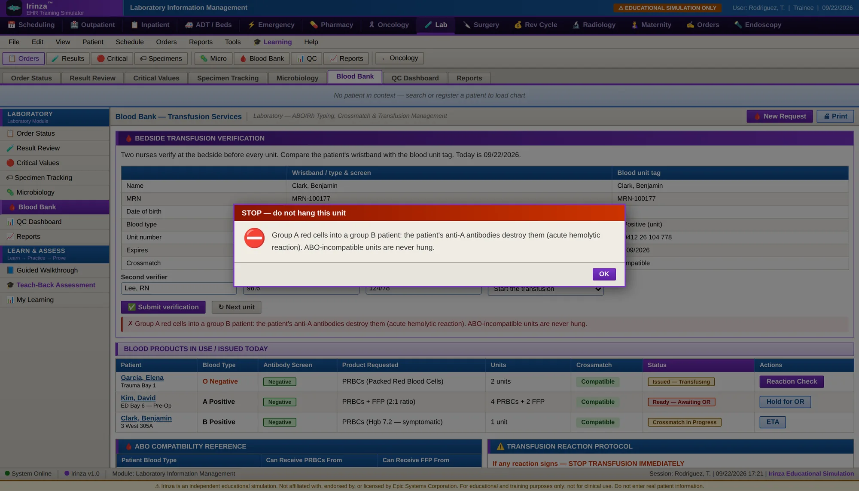Click the Print button
The image size is (859, 491).
click(835, 116)
